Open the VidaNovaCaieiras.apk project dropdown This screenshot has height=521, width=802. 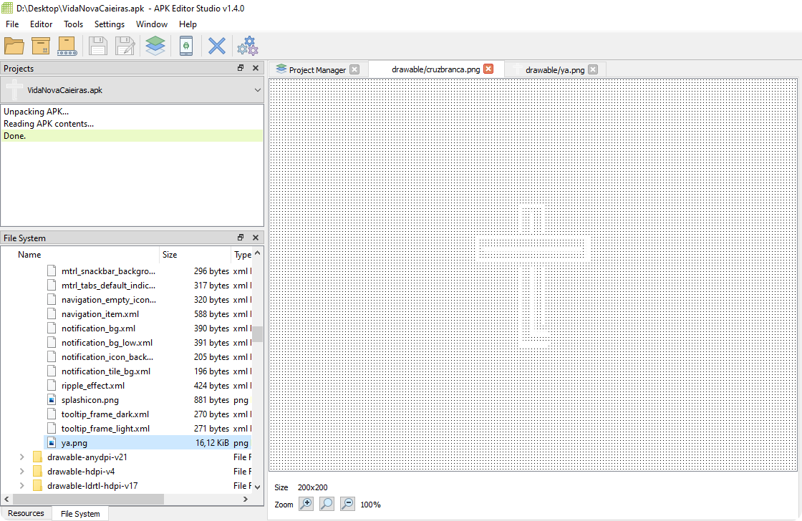257,90
